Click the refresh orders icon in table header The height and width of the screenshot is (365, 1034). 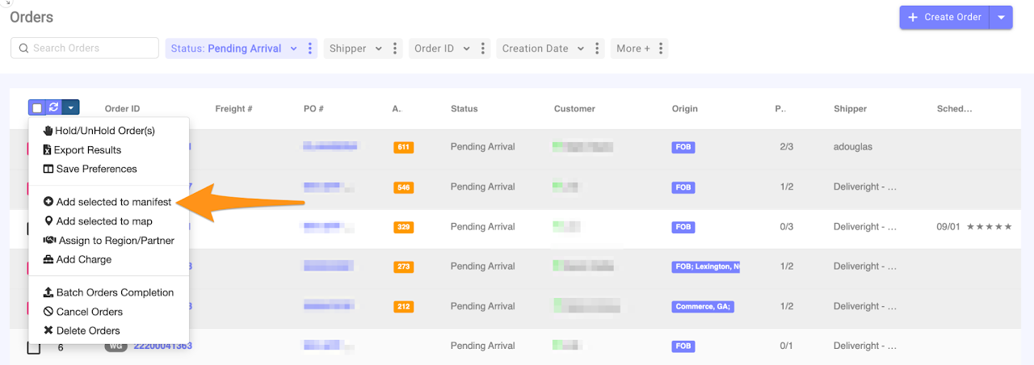point(53,107)
